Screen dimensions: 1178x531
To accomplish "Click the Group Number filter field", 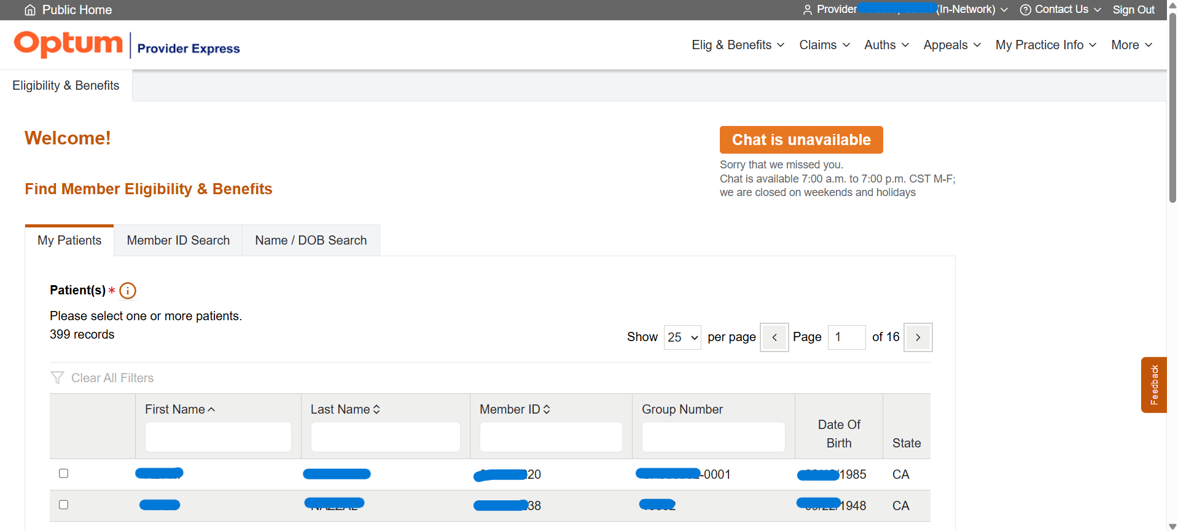I will 714,437.
